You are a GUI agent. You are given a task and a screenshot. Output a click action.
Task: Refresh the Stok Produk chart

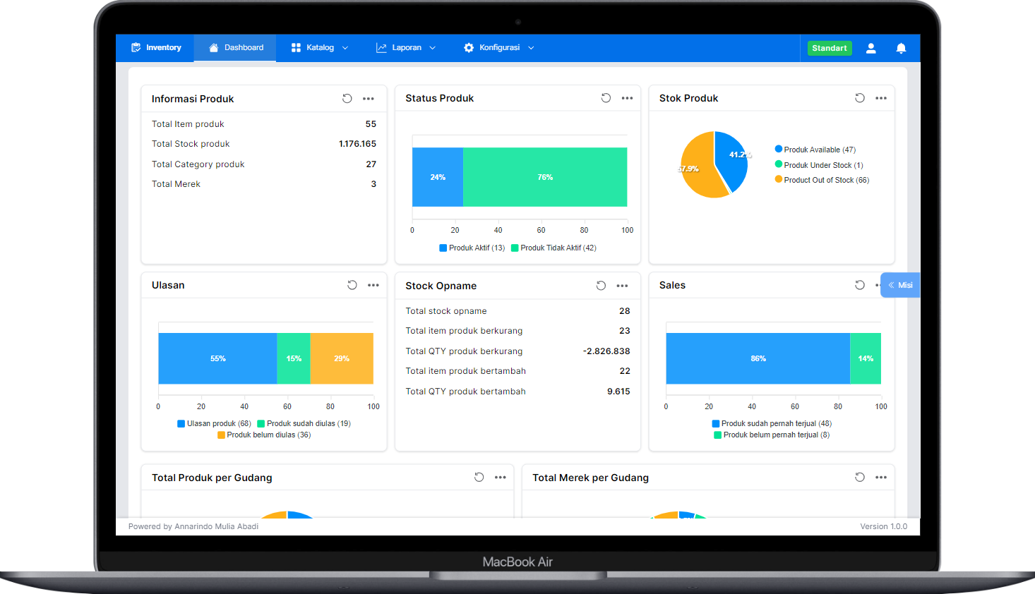coord(859,98)
